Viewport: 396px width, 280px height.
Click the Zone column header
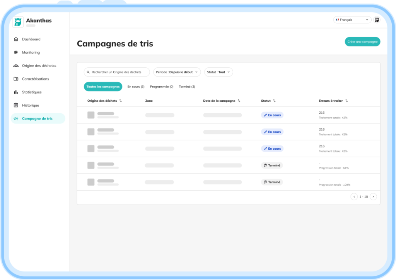149,101
